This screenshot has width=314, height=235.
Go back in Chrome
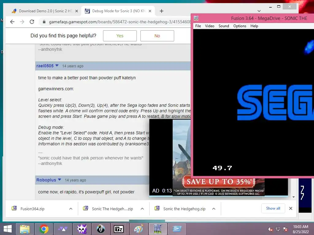point(12,22)
